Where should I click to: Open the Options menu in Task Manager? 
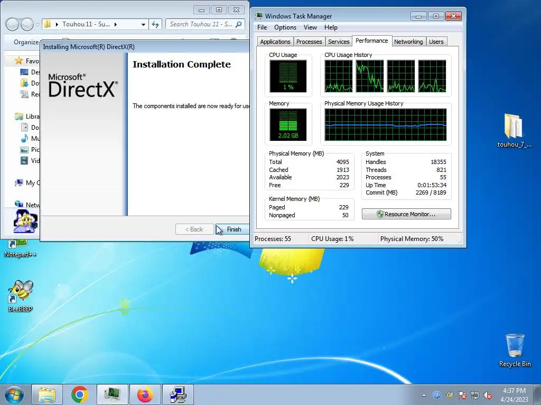285,27
